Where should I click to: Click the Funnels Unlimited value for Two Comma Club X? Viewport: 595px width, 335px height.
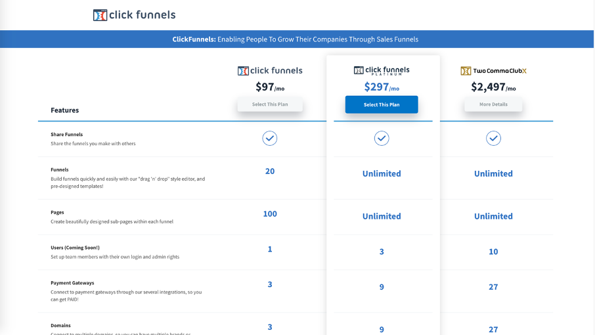(493, 174)
